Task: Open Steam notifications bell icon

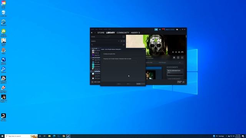Action: click(x=160, y=30)
